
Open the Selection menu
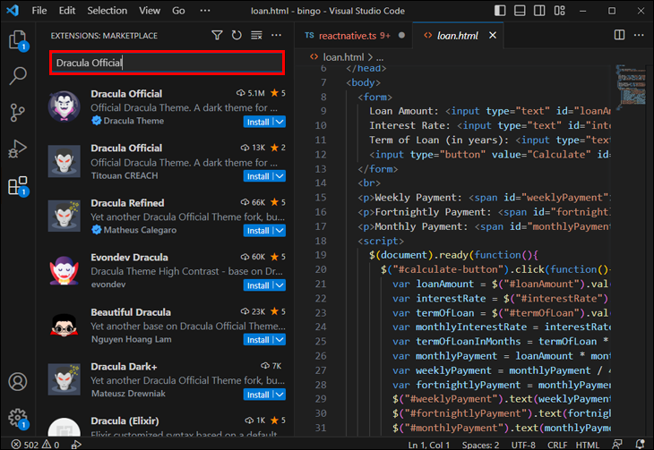click(108, 11)
